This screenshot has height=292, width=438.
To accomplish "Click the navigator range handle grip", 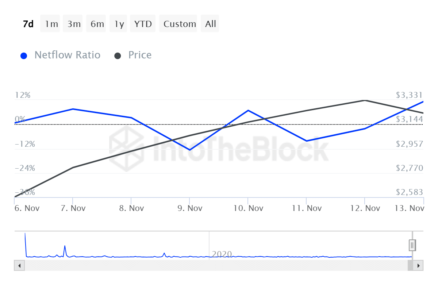I will pyautogui.click(x=412, y=245).
